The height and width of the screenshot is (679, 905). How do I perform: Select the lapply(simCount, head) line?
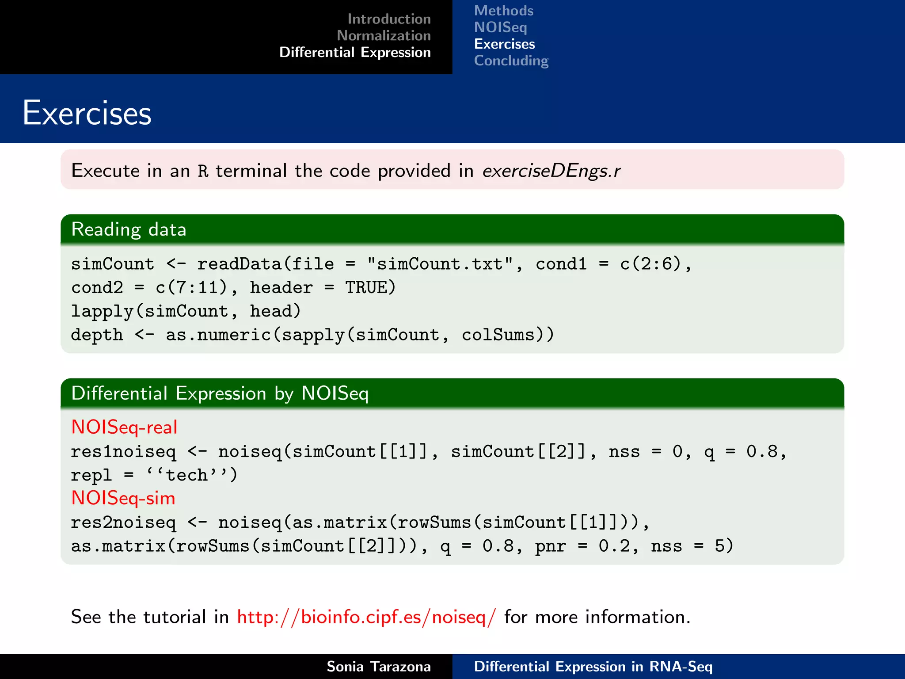click(186, 312)
